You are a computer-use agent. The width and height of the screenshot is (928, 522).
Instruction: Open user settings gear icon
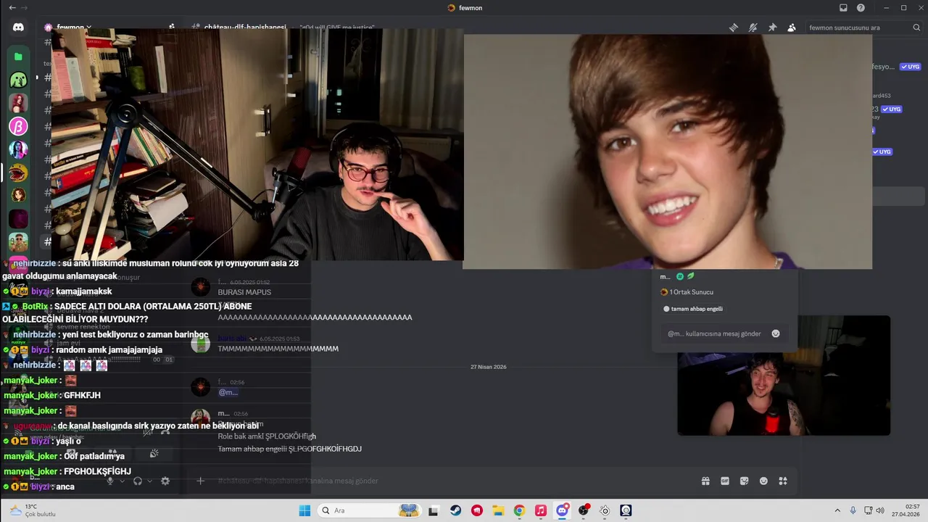(165, 481)
